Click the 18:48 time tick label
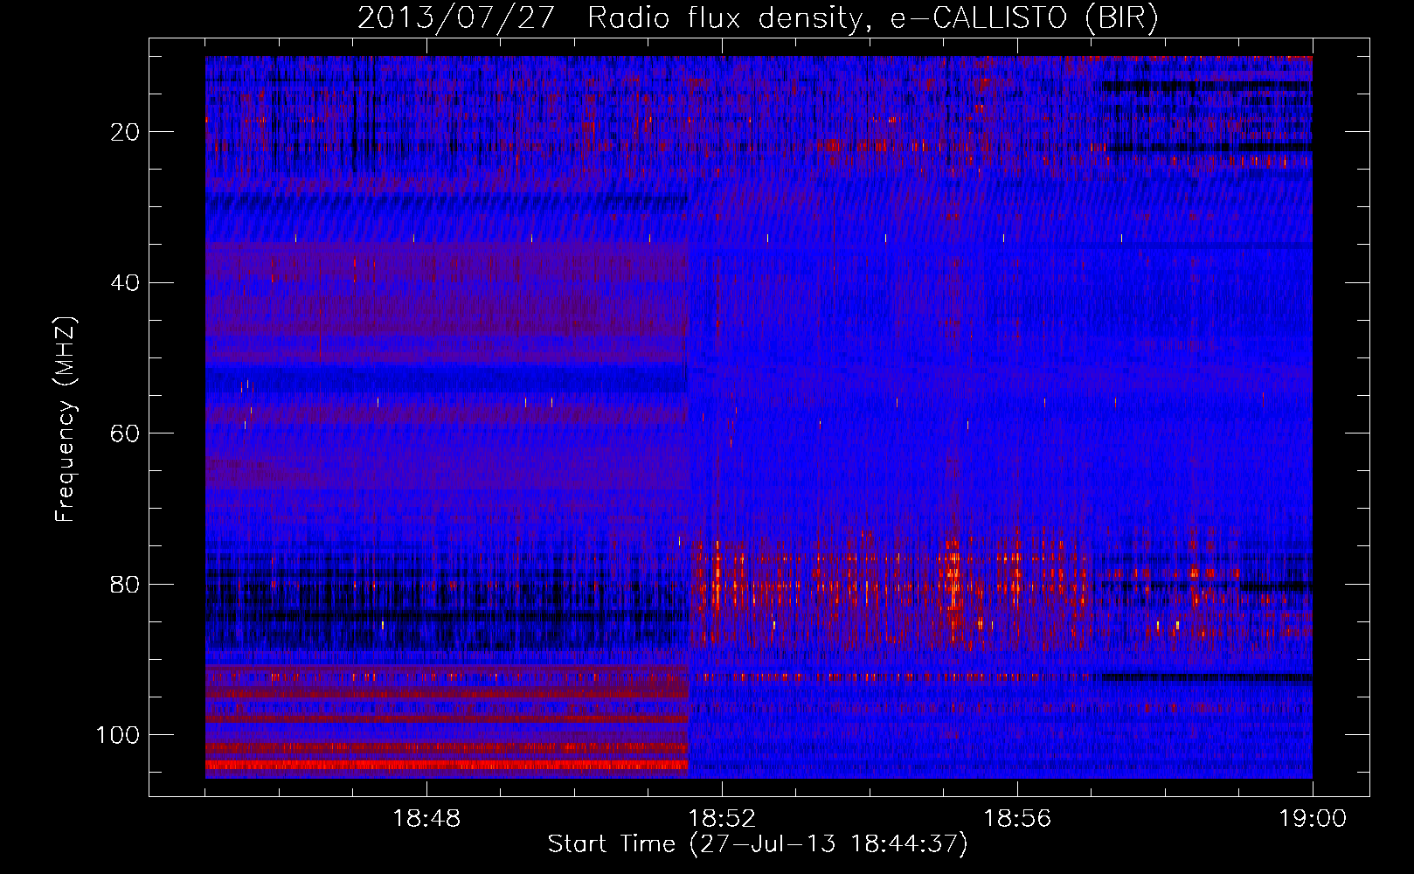The width and height of the screenshot is (1414, 874). tap(426, 819)
